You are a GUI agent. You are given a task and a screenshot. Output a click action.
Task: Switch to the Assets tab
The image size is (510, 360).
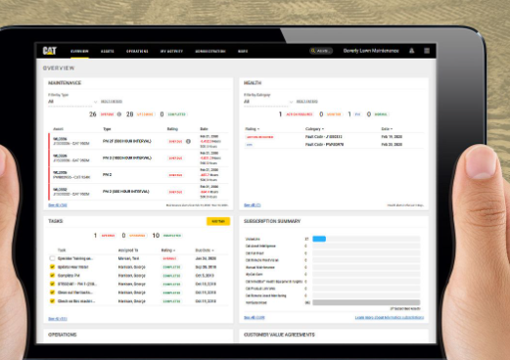click(108, 51)
